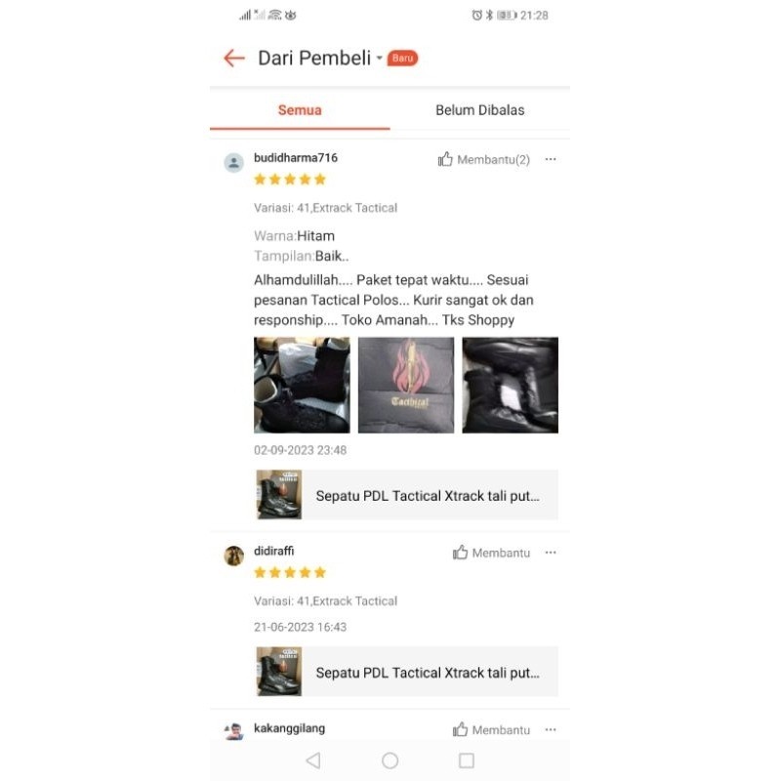This screenshot has width=781, height=781.
Task: Tap the red back arrow icon
Action: (234, 59)
